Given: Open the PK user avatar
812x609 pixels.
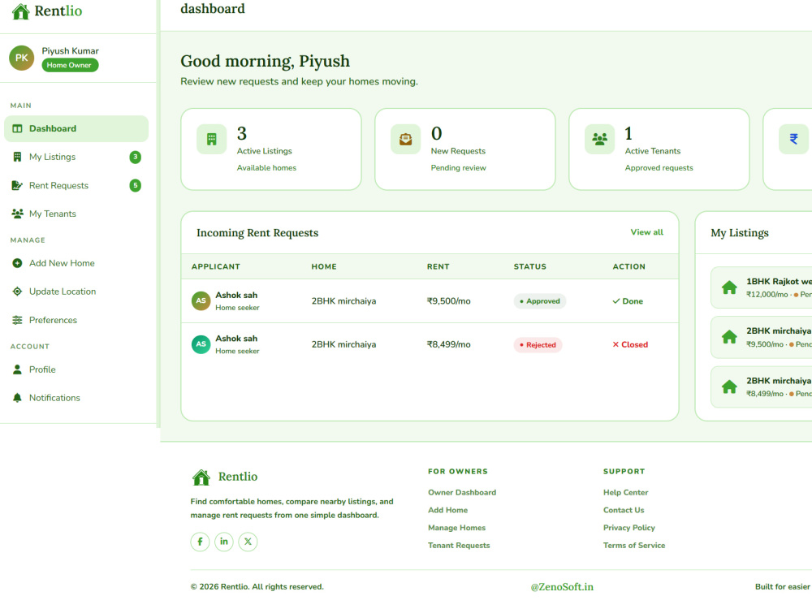Looking at the screenshot, I should [22, 58].
